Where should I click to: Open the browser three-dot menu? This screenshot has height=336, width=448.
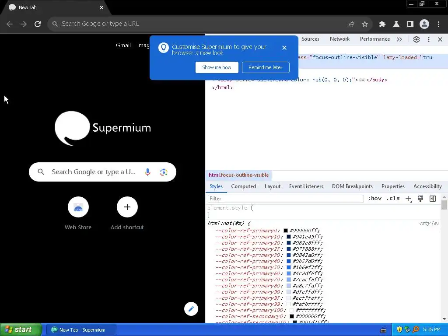(438, 24)
